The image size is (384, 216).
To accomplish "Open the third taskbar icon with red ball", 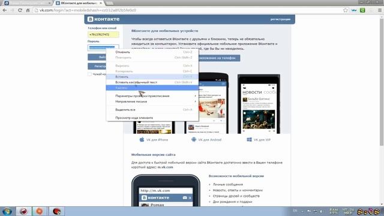I will [56, 211].
